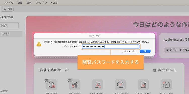Open the 表示 menu
The height and width of the screenshot is (94, 189).
click(x=29, y=3)
